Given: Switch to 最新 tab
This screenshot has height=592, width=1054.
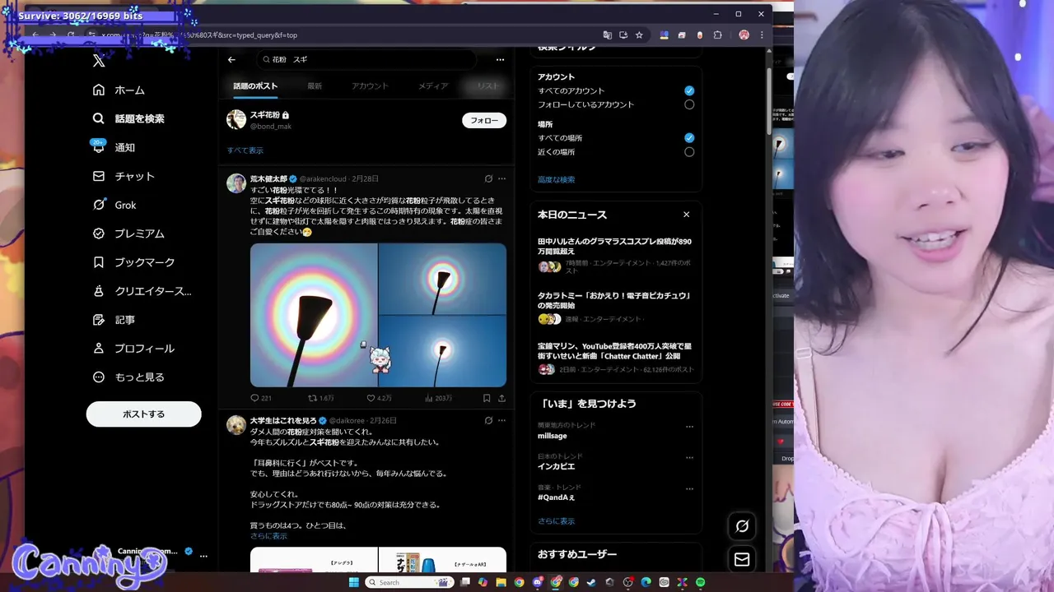Looking at the screenshot, I should [x=315, y=86].
